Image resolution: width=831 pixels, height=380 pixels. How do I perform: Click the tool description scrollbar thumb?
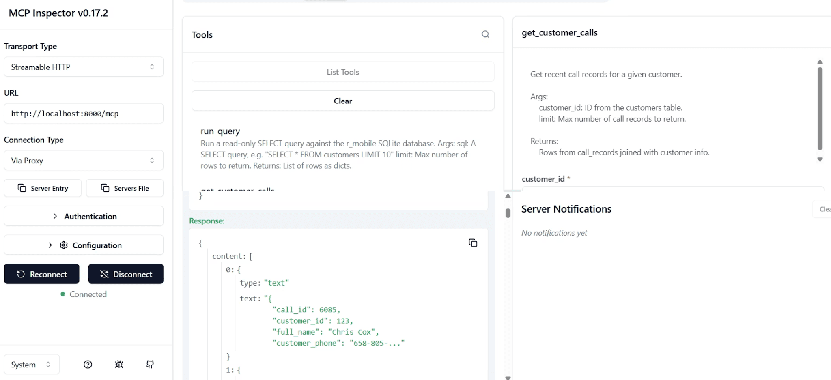pos(820,109)
